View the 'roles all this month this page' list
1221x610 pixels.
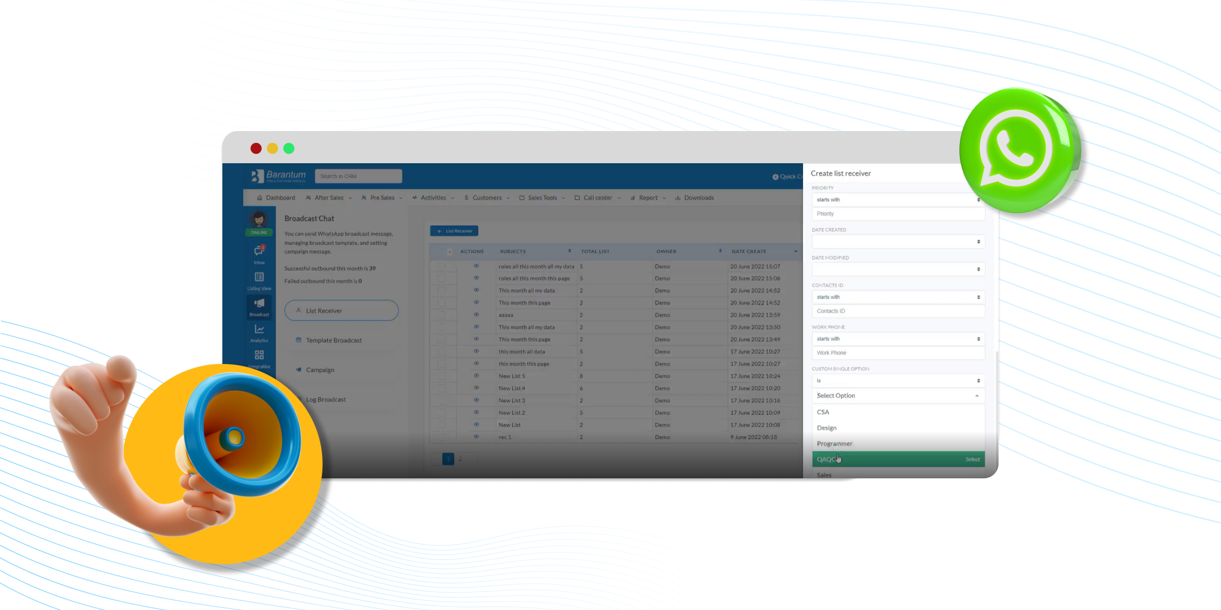pos(476,278)
